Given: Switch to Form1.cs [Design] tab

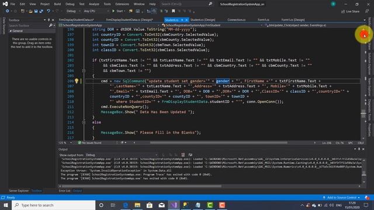Looking at the screenshot, I should tap(293, 20).
